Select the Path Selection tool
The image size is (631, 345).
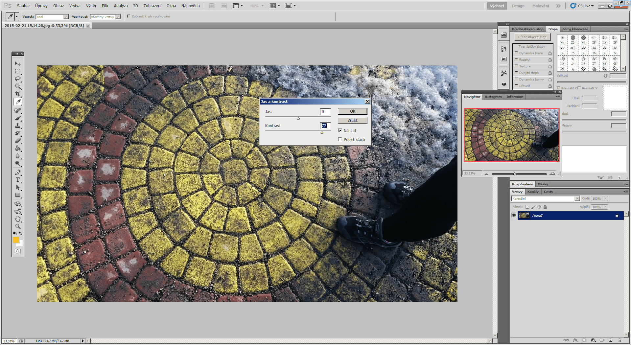pos(18,188)
